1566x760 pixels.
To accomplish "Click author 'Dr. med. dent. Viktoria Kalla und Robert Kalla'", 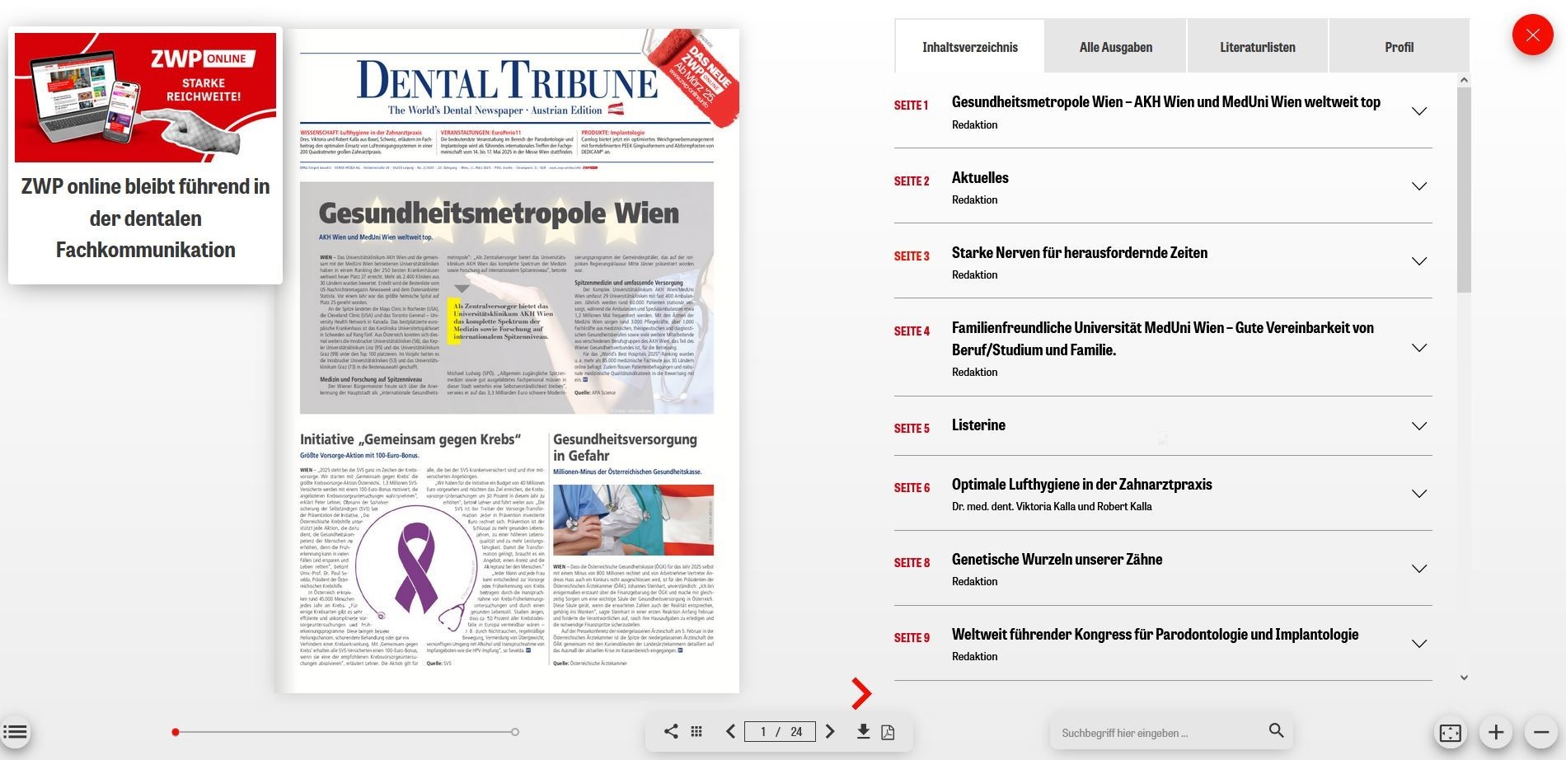I will pyautogui.click(x=1052, y=506).
